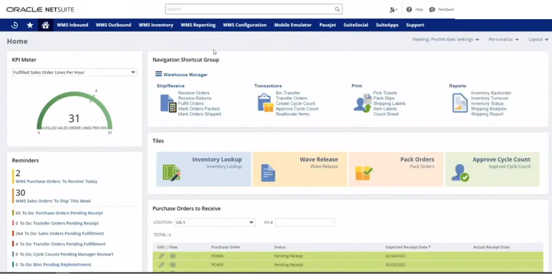Click the Ship/Receive calculator document icon

tap(168, 103)
